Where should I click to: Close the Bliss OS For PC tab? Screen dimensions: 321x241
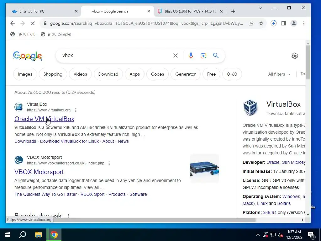(76, 11)
